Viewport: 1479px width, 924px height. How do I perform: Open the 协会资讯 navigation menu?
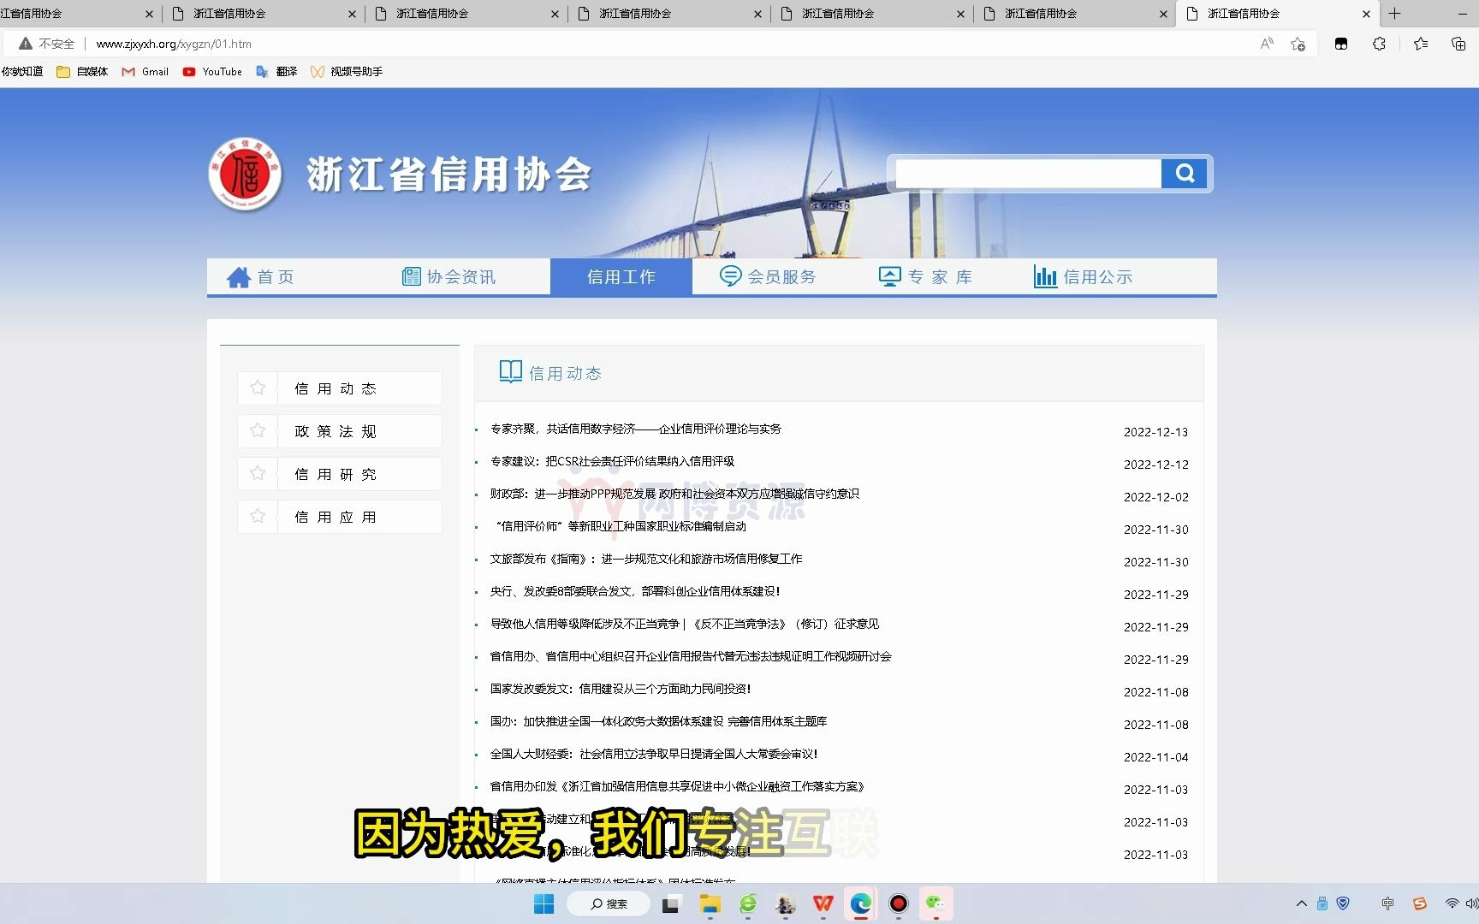(x=462, y=275)
